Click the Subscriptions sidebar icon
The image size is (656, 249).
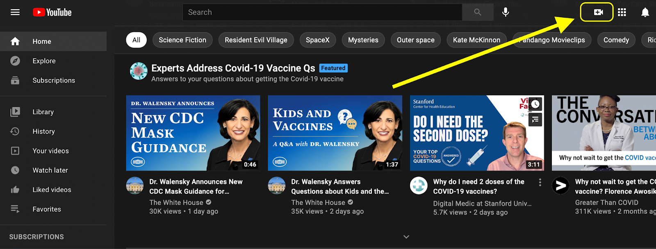pyautogui.click(x=15, y=80)
